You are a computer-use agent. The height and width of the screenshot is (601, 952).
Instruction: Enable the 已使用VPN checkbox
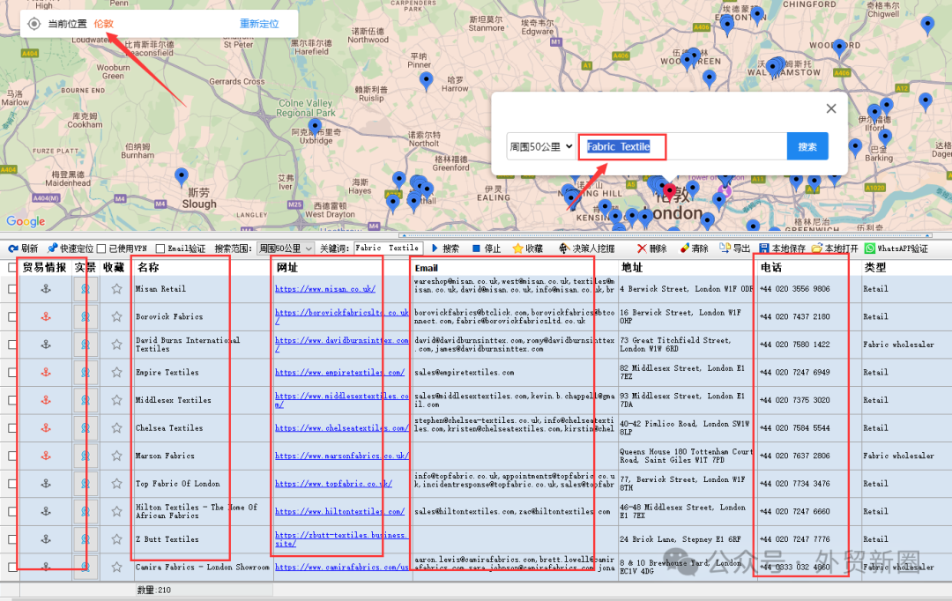(101, 249)
